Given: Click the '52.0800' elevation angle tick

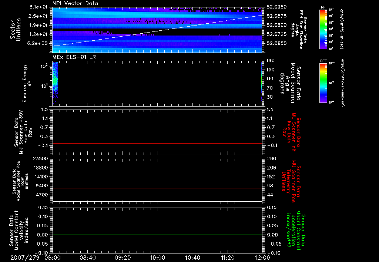Looking at the screenshot, I should pyautogui.click(x=277, y=25).
